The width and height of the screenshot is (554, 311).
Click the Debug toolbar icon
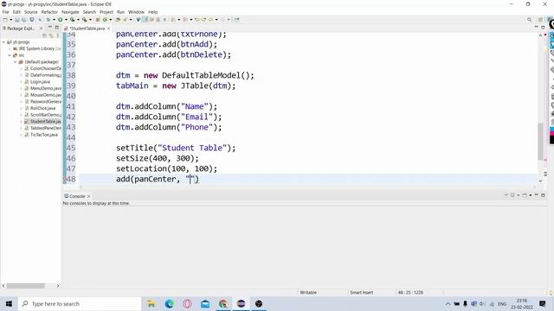[x=48, y=20]
